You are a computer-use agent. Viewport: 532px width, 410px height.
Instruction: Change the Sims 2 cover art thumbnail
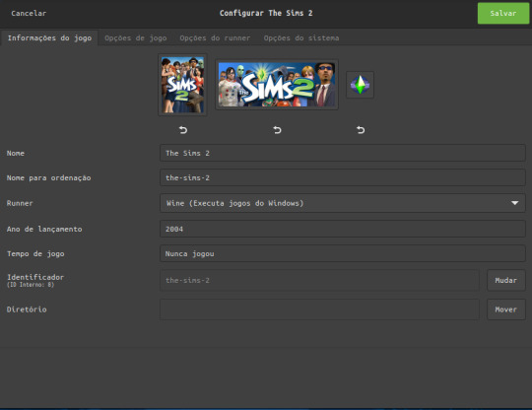(x=182, y=85)
